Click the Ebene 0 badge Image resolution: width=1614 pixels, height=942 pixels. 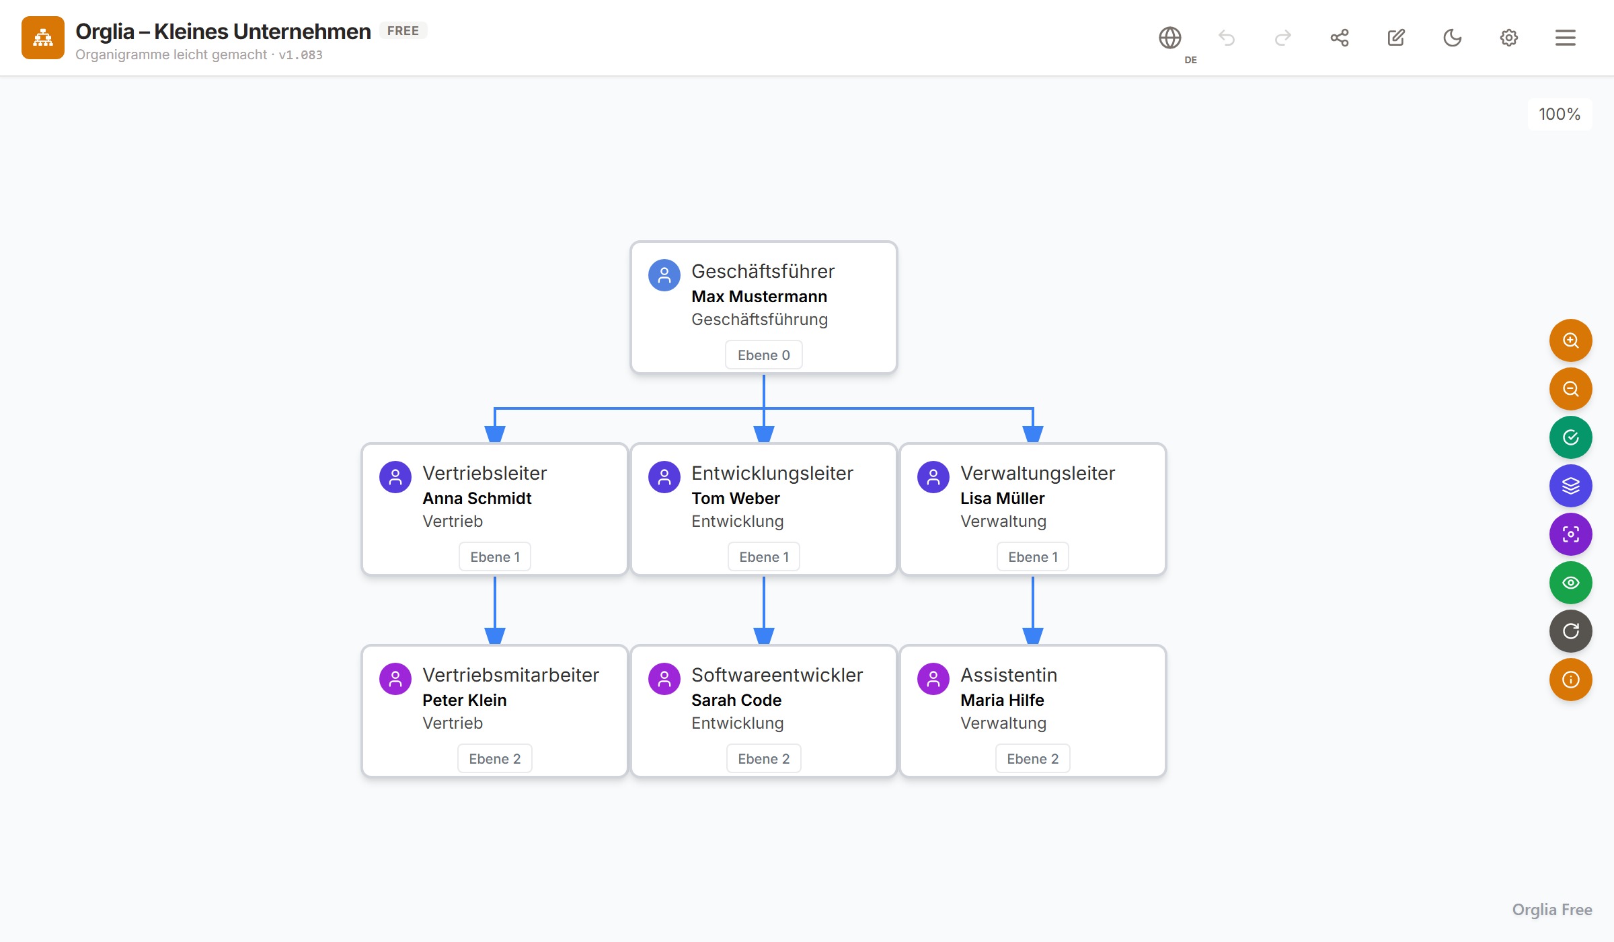tap(764, 355)
